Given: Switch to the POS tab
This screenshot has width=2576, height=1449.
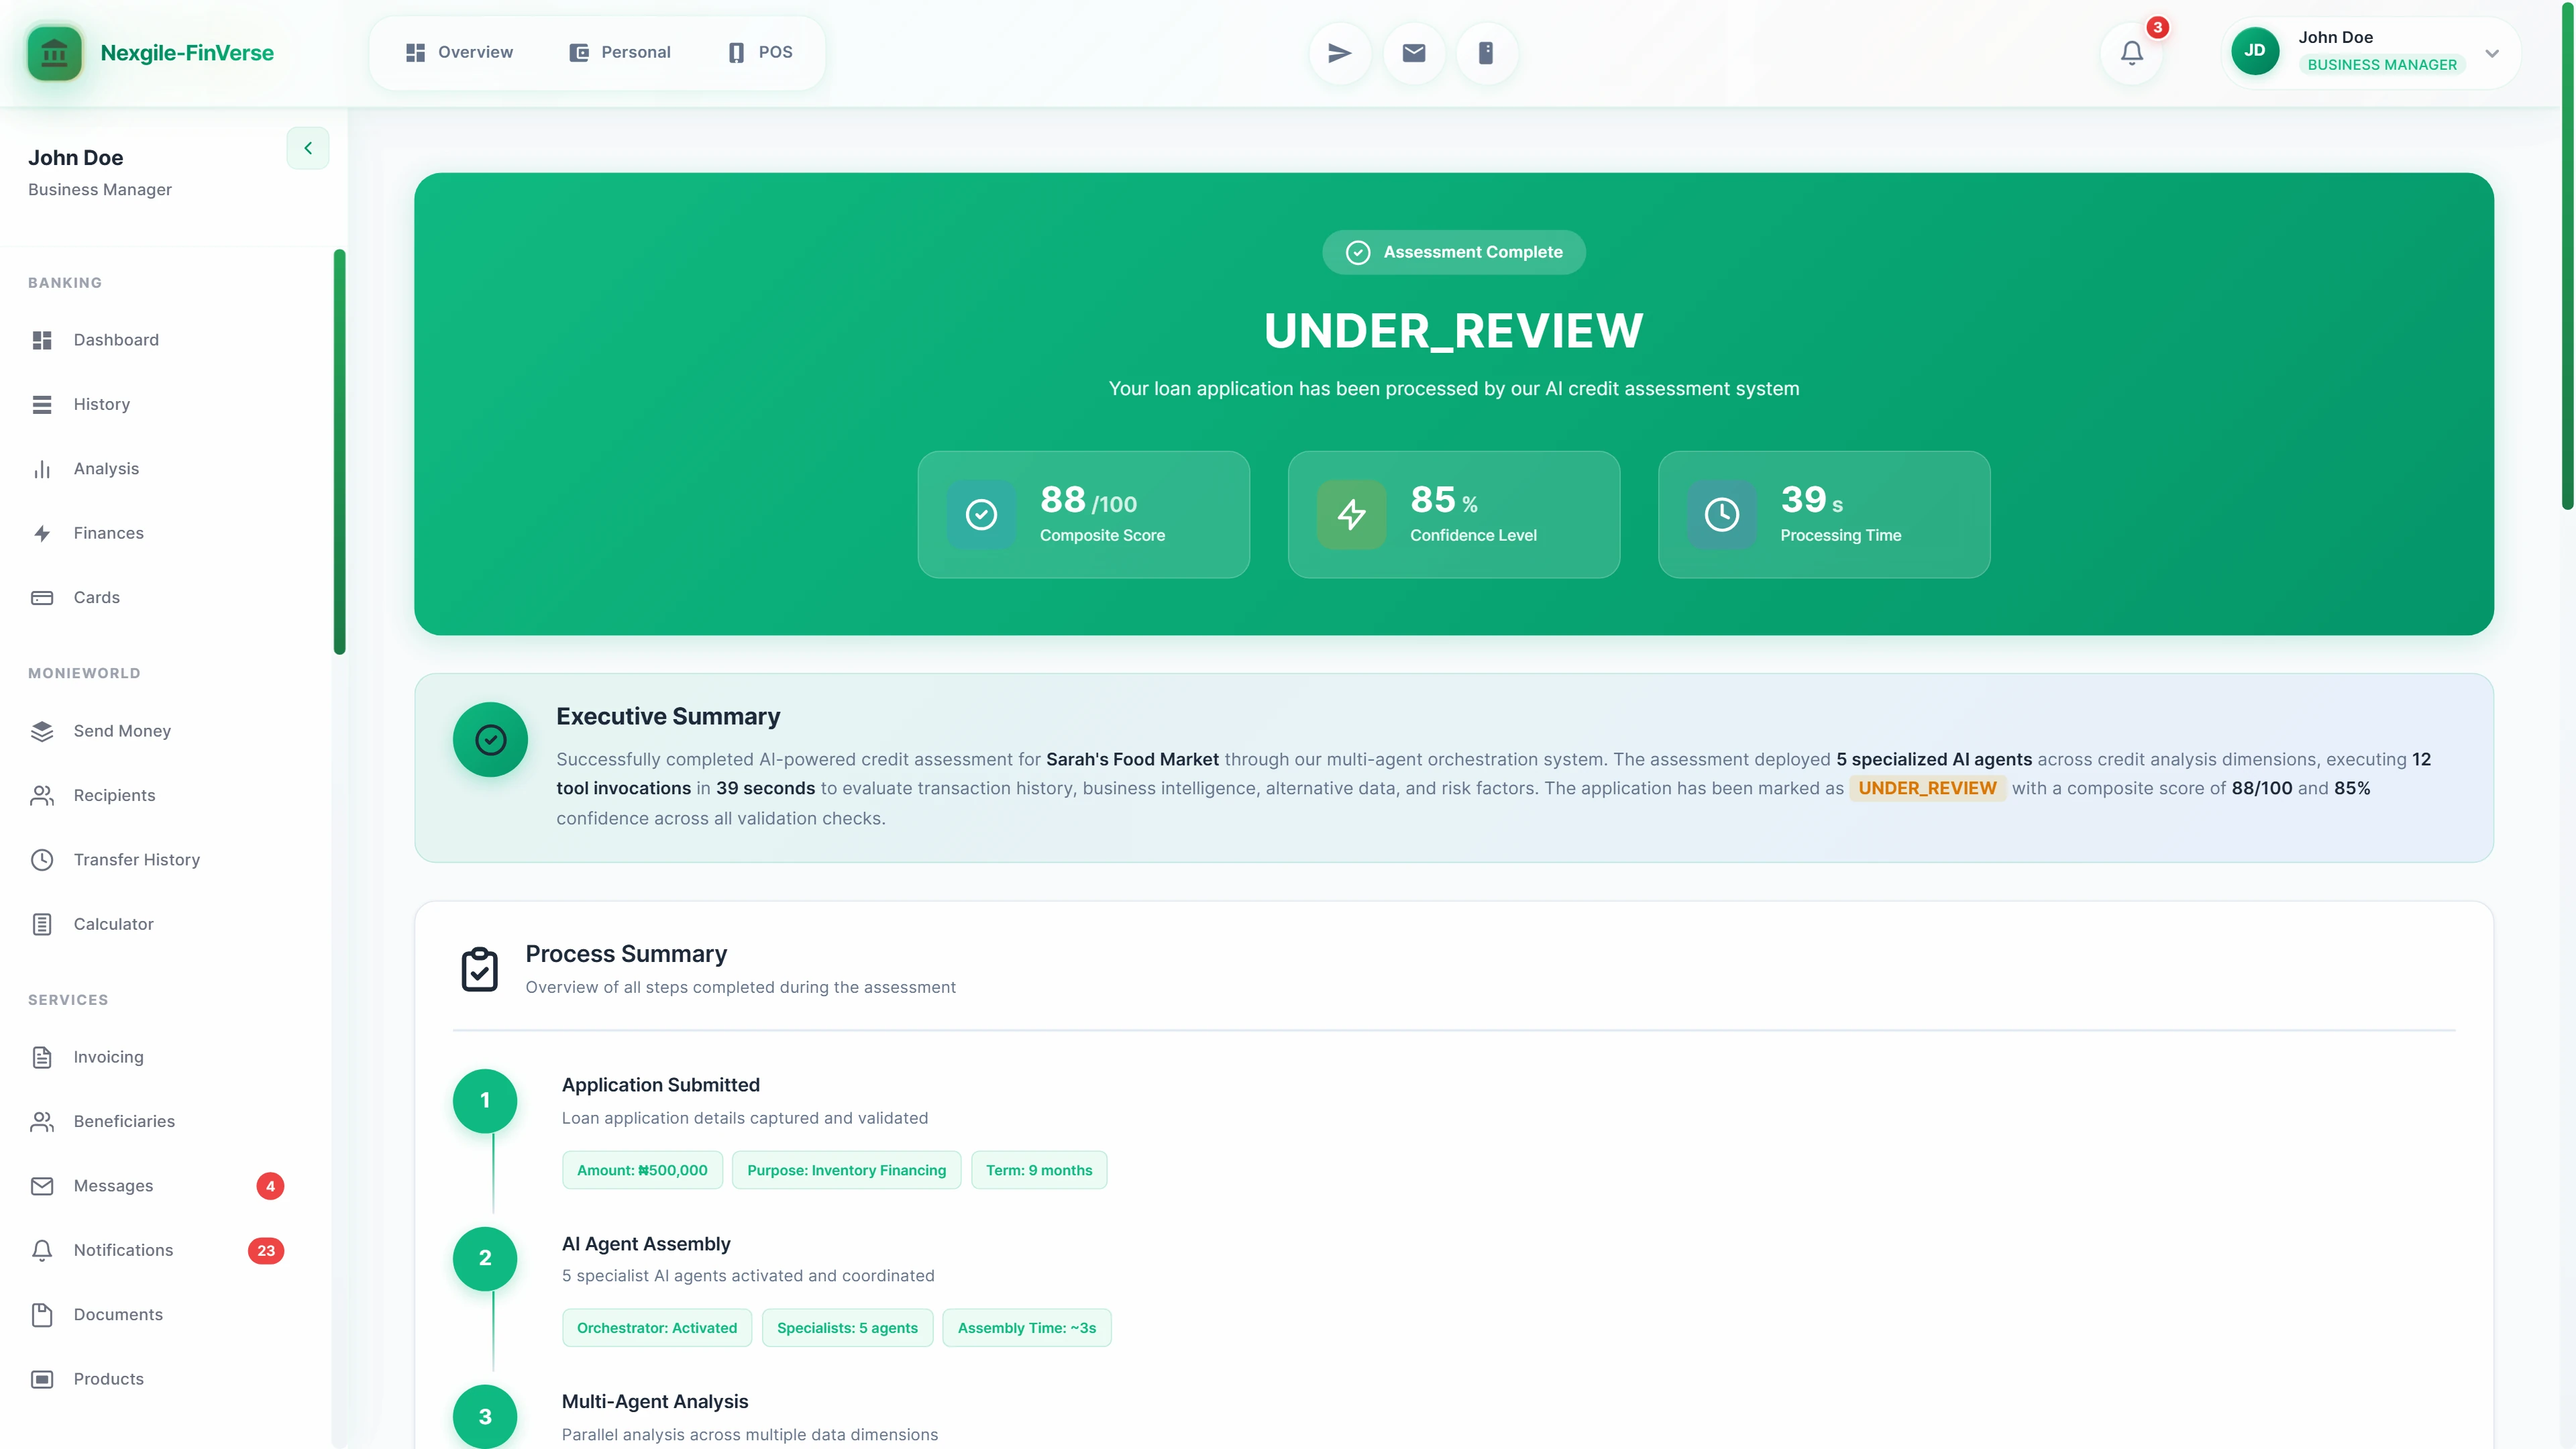Looking at the screenshot, I should tap(759, 51).
